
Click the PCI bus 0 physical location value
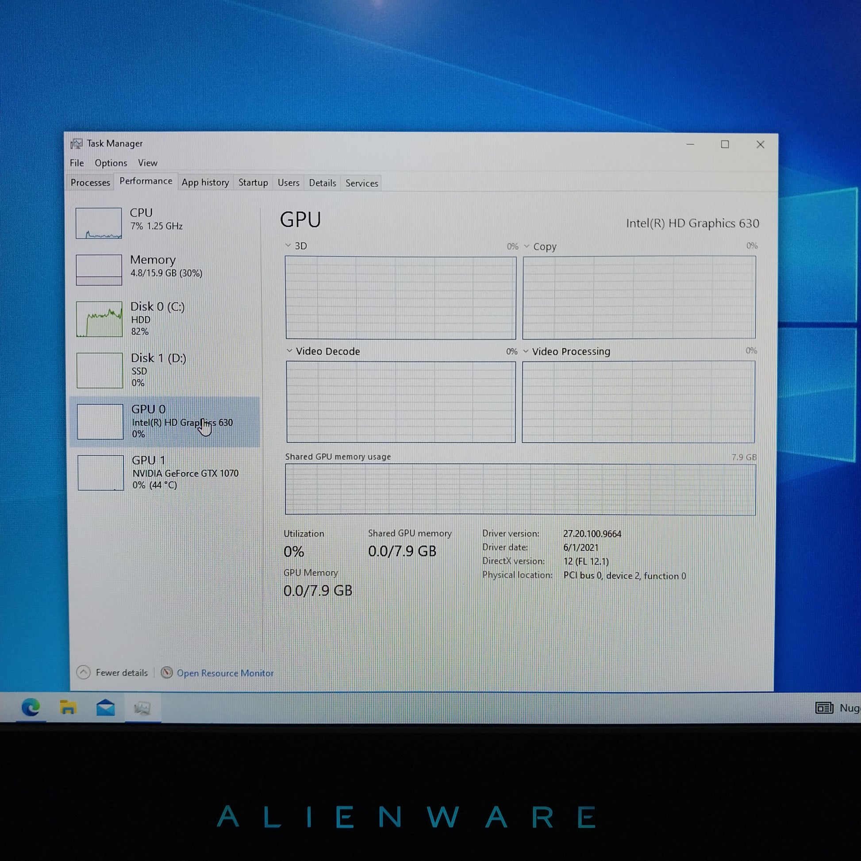coord(624,576)
